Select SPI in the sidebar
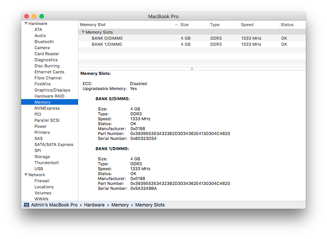Viewport: 327px width, 239px height. (38, 150)
